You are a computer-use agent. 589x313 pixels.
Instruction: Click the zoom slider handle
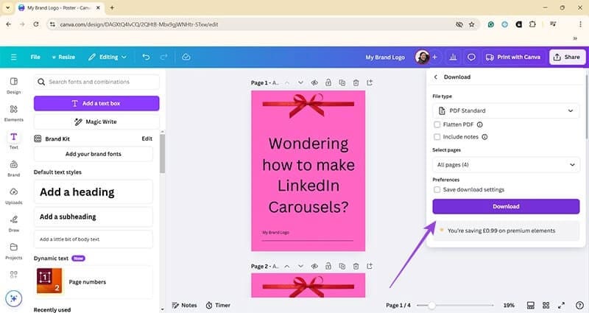point(432,306)
